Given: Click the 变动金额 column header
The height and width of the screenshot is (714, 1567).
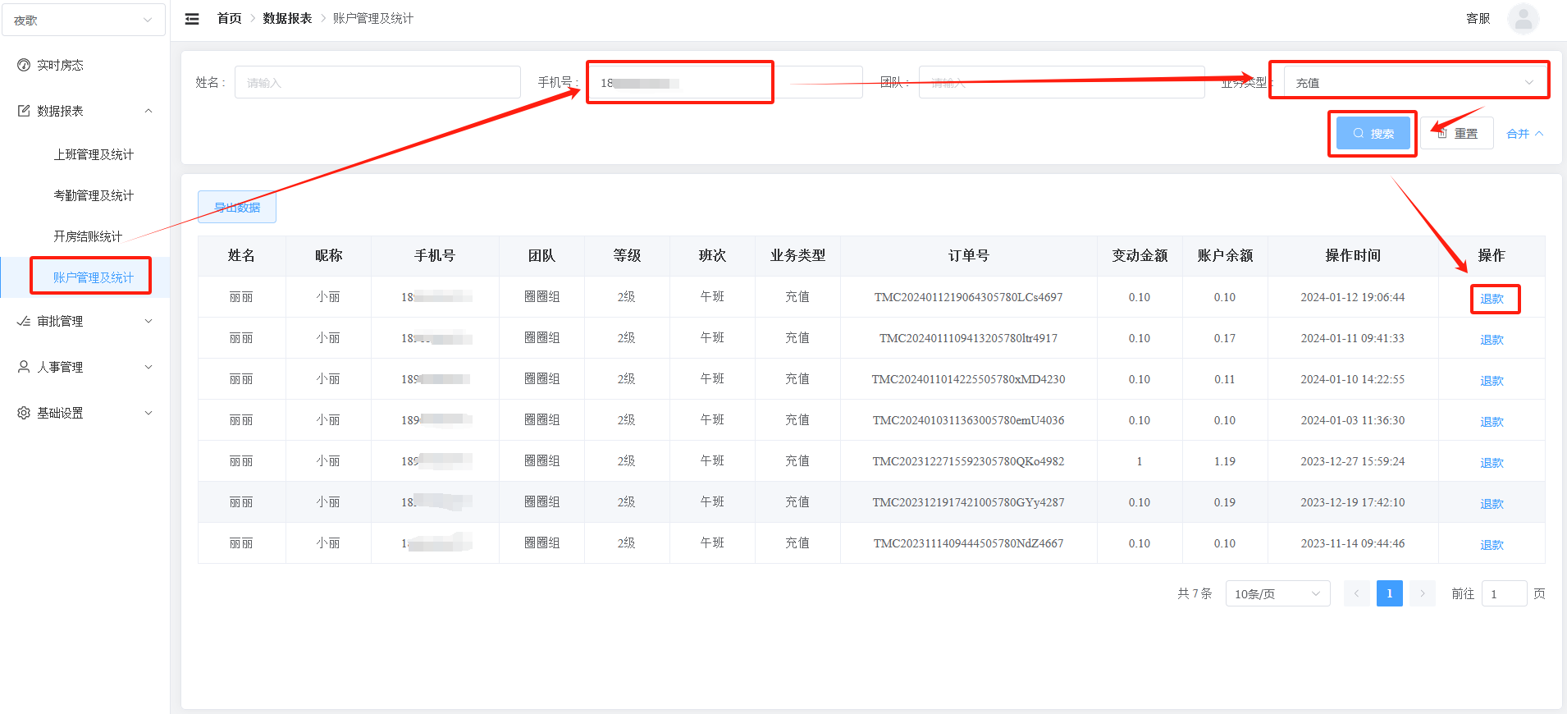Looking at the screenshot, I should 1140,256.
